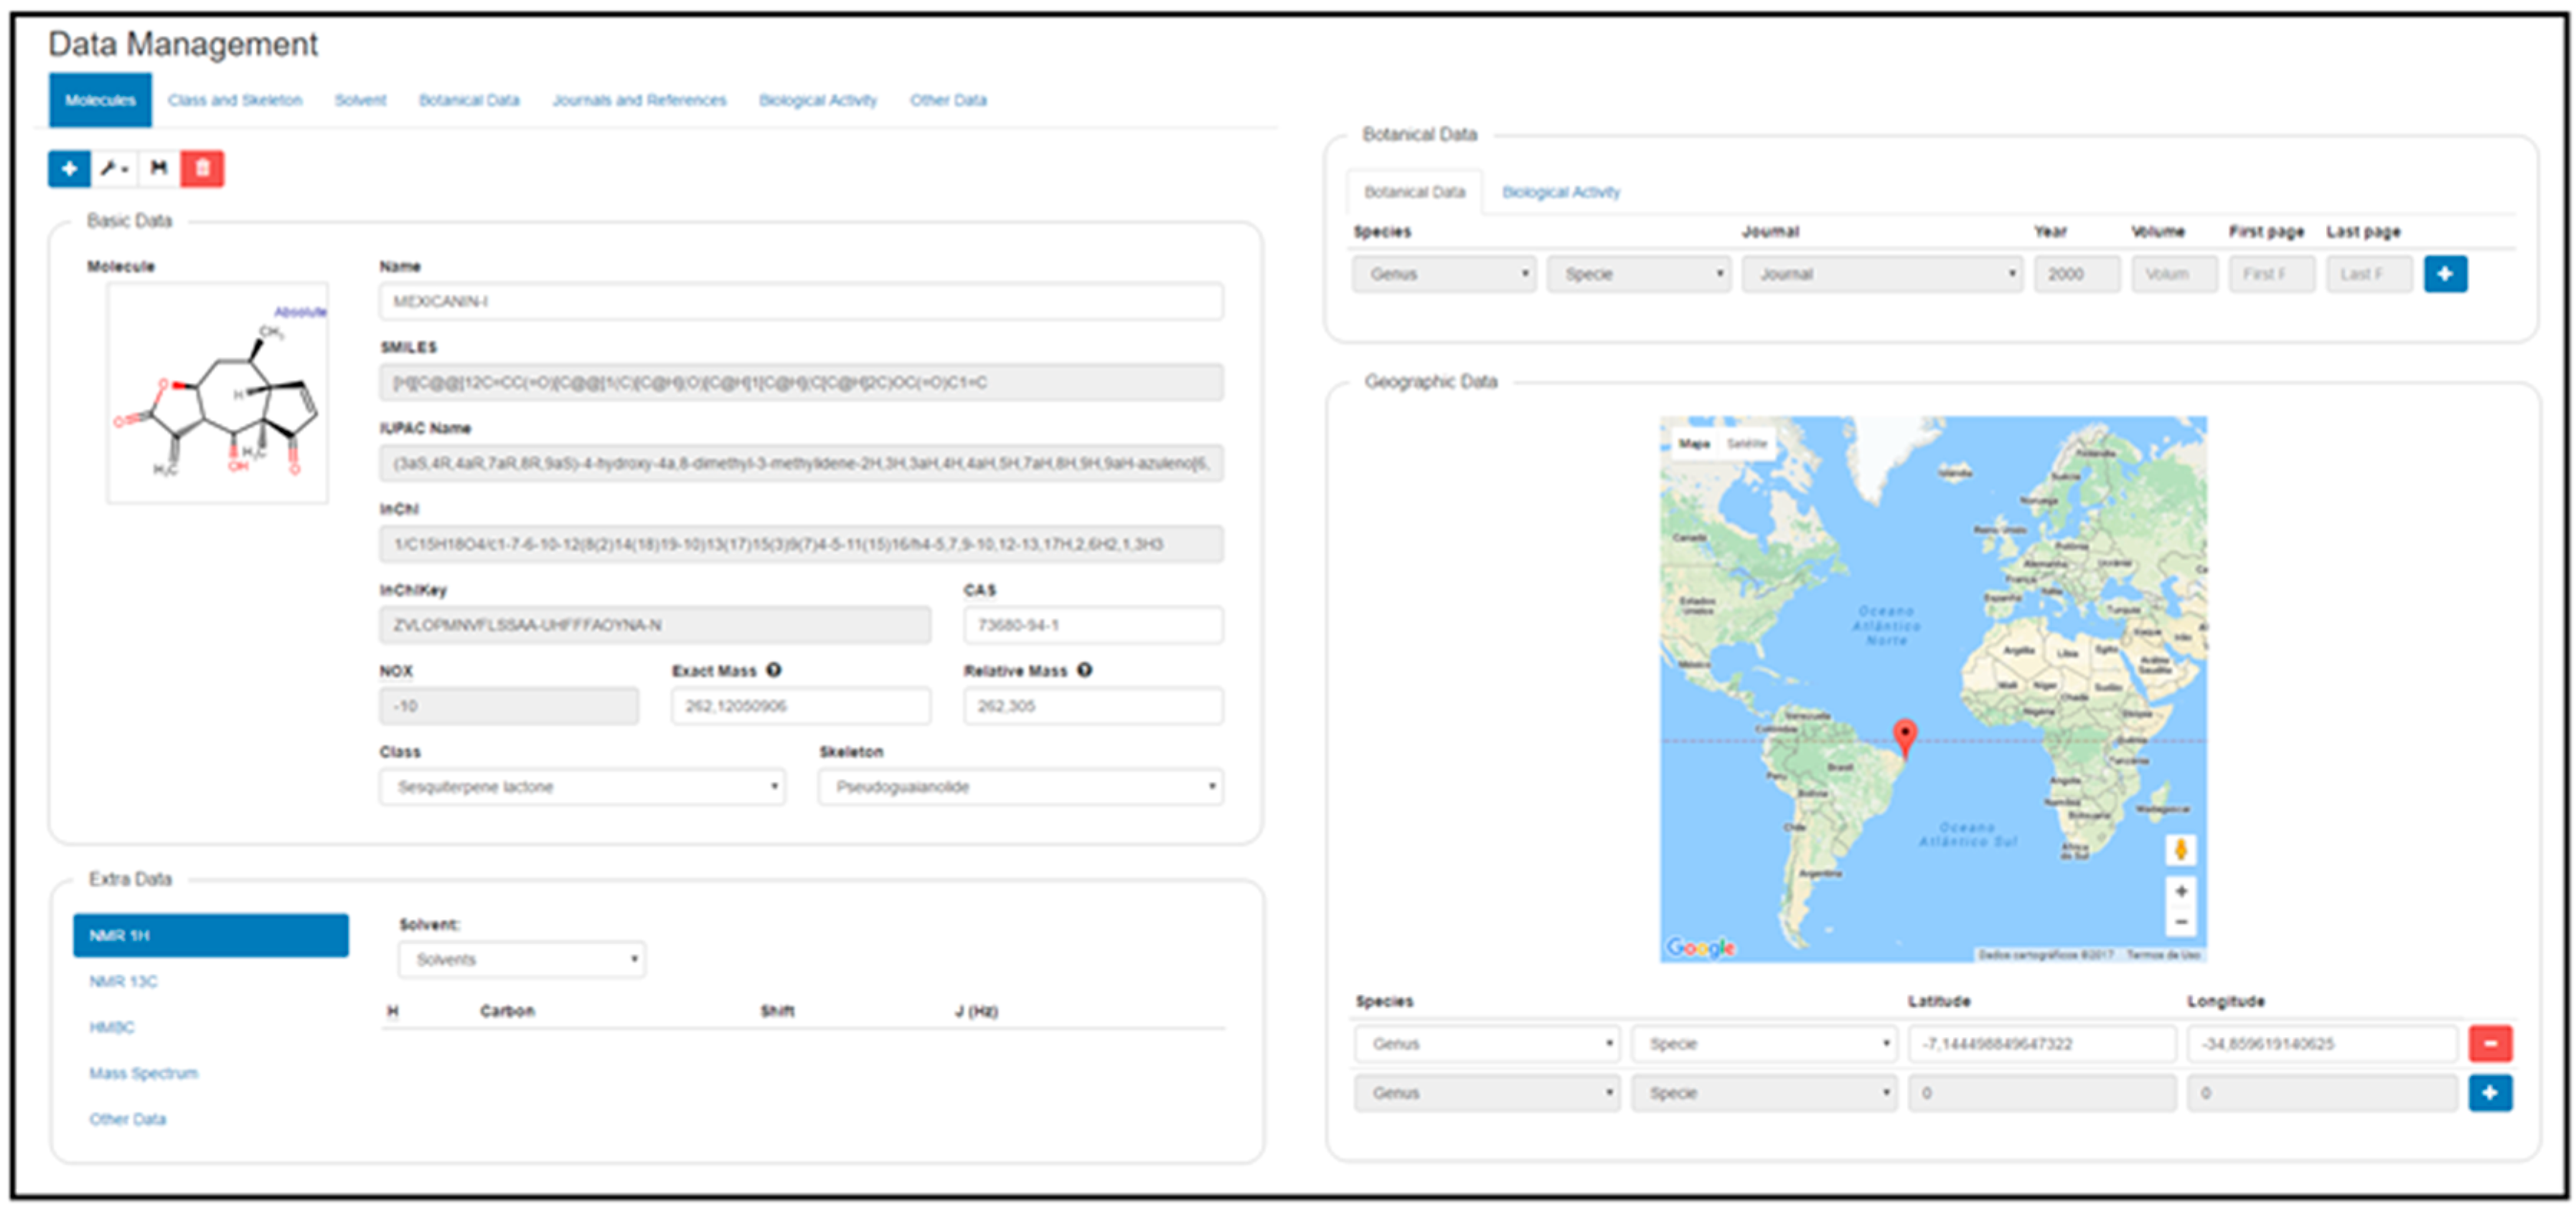Switch map view to Satellite
The height and width of the screenshot is (1210, 2576).
[x=1746, y=444]
